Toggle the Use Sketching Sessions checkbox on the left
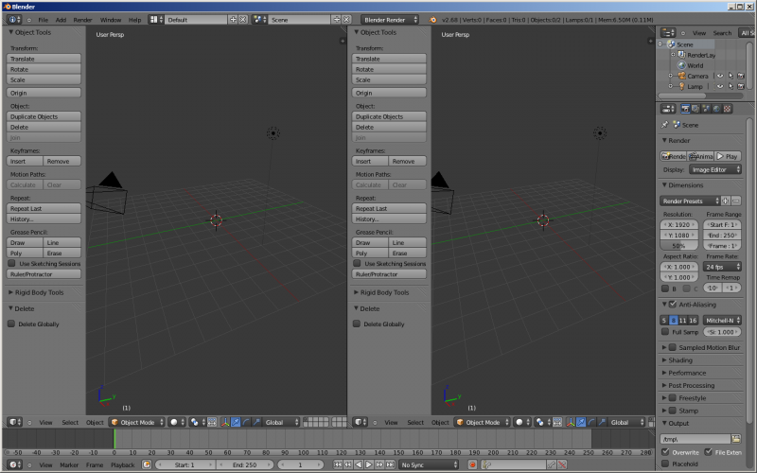This screenshot has width=757, height=473. [x=12, y=264]
